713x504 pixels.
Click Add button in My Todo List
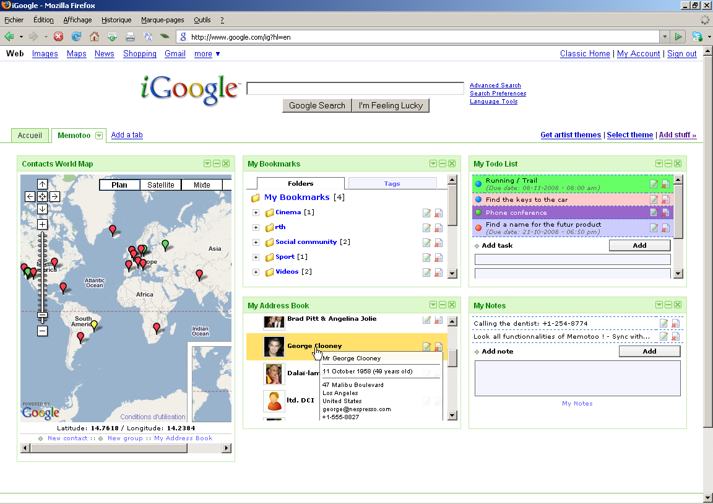pyautogui.click(x=639, y=245)
